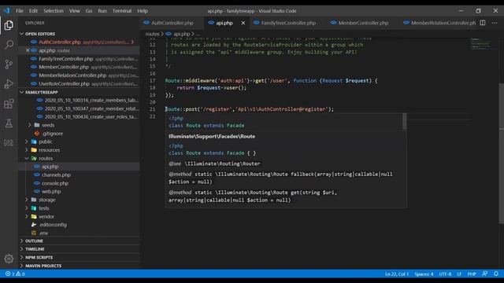The height and width of the screenshot is (283, 504).
Task: Open MemberRelationController.php in Open Editors
Action: click(x=79, y=75)
